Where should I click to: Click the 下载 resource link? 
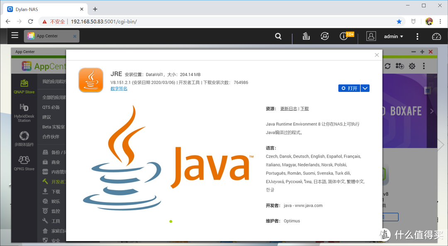[304, 109]
